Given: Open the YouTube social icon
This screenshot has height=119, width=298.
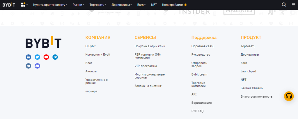Looking at the screenshot, I should tap(46, 57).
